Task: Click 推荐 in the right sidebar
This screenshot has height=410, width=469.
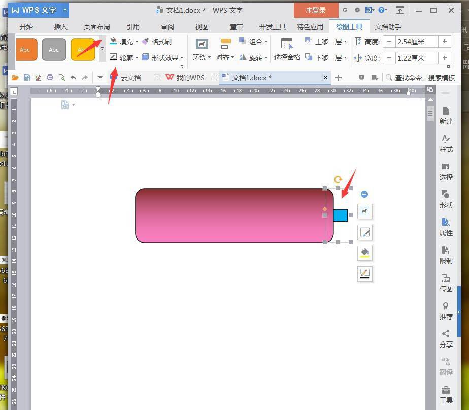Action: [446, 311]
